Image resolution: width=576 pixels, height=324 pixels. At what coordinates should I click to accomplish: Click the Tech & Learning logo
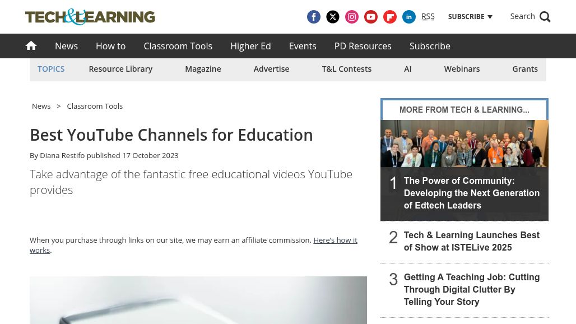point(90,17)
